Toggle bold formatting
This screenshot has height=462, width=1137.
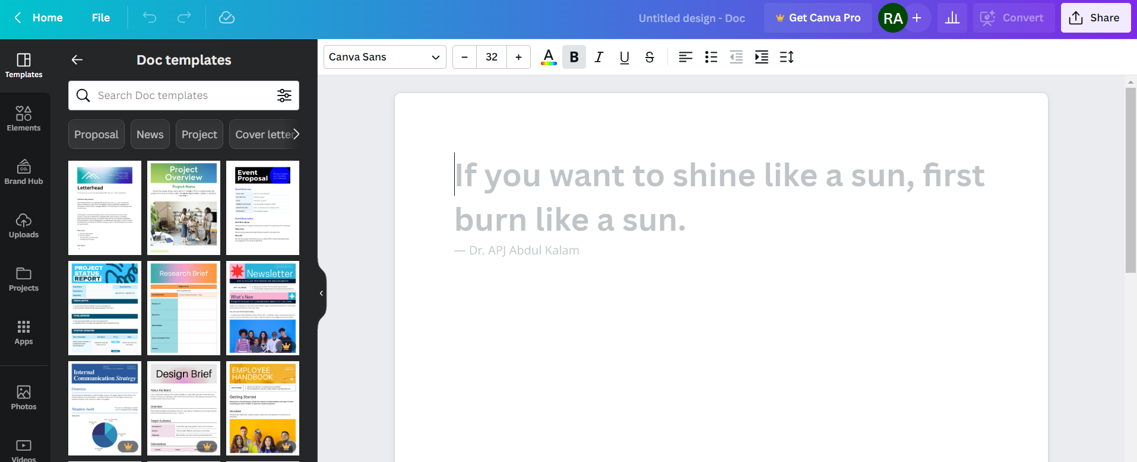tap(574, 57)
